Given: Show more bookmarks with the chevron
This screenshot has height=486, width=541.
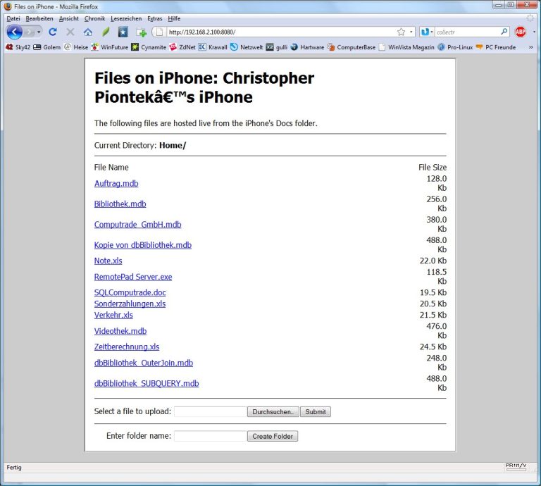Looking at the screenshot, I should pos(530,47).
